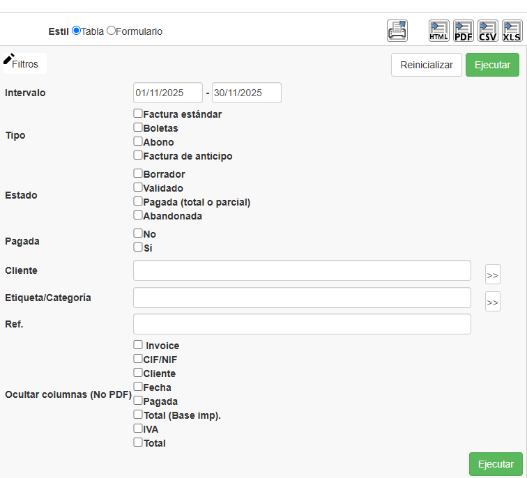Image resolution: width=527 pixels, height=478 pixels.
Task: Click the print report icon
Action: [397, 31]
